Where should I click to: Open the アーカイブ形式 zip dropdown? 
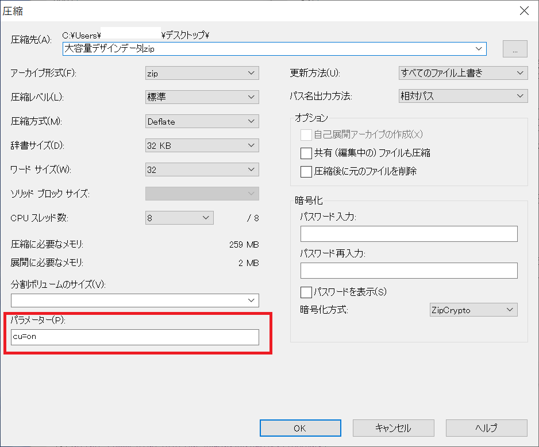pyautogui.click(x=202, y=73)
